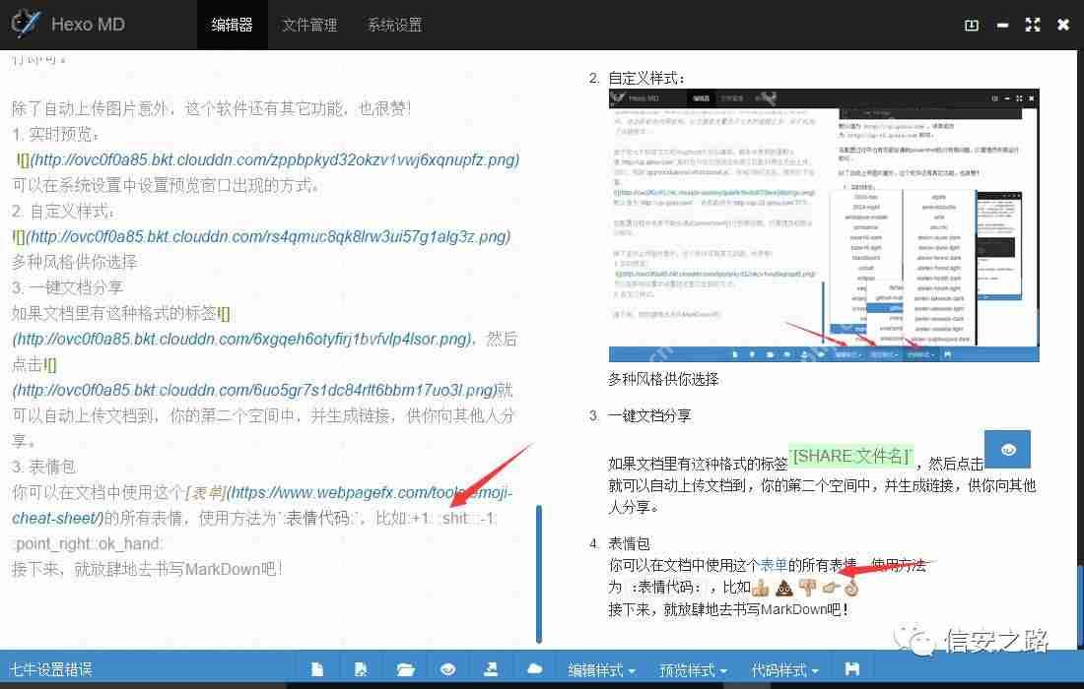Create a new document via the toolbar icon
Viewport: 1084px width, 689px height.
[x=317, y=668]
